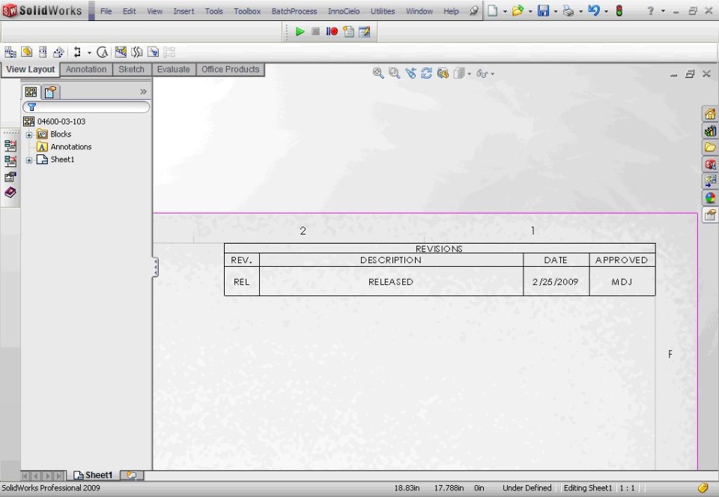Switch to the Office Products tab
Screen dimensions: 719x497
point(230,69)
